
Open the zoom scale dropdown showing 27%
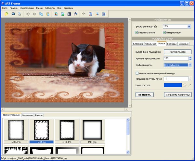[x=189, y=26]
